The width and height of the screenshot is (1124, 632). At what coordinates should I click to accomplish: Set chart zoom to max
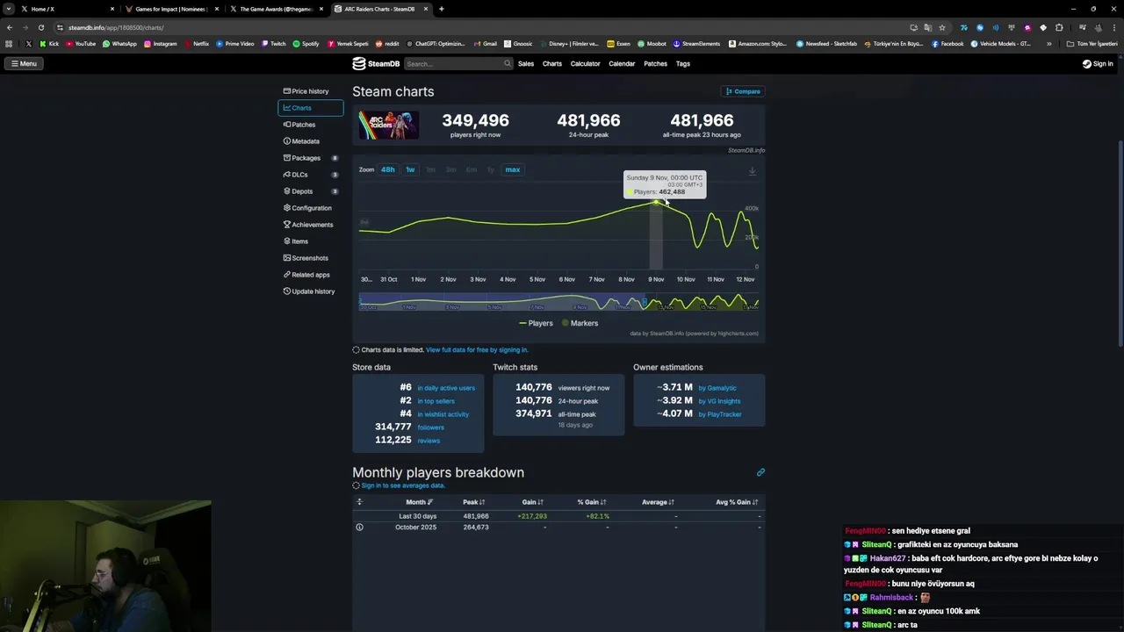(513, 169)
